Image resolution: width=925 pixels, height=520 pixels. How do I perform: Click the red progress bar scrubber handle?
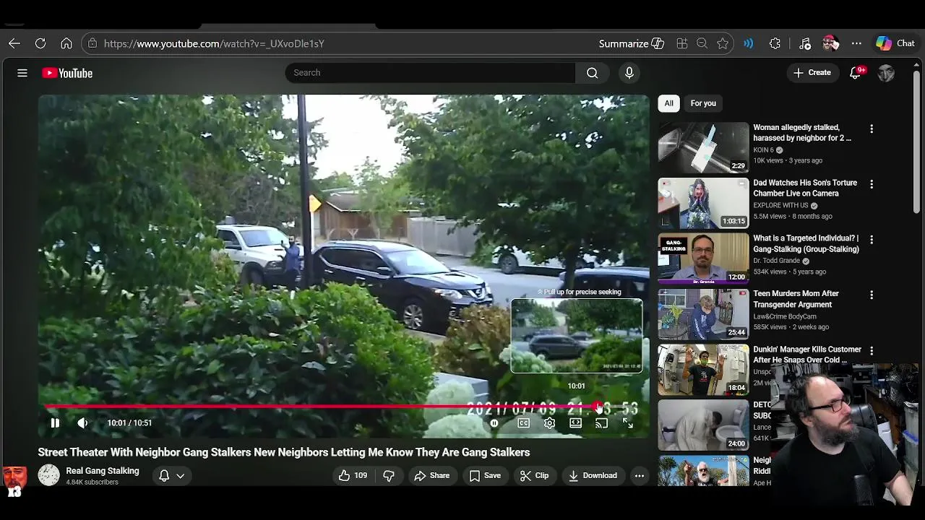pyautogui.click(x=599, y=407)
